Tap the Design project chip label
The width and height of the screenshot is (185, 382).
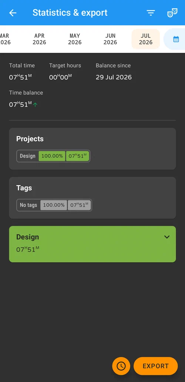(x=28, y=156)
